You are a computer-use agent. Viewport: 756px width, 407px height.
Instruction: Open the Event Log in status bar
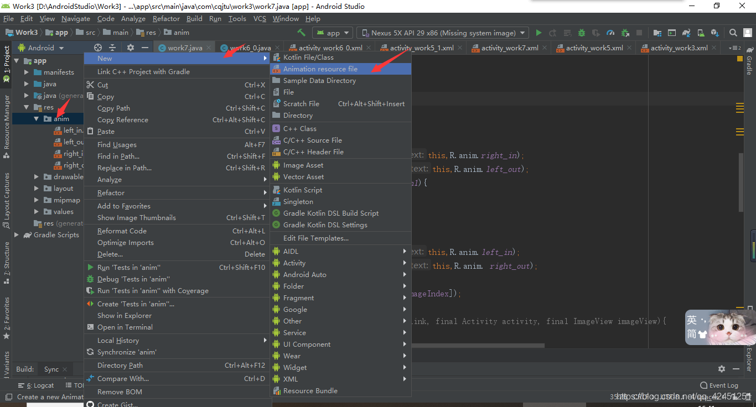[719, 385]
